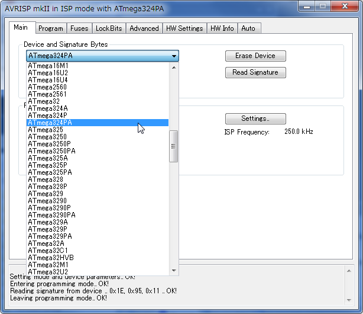Image resolution: width=363 pixels, height=314 pixels.
Task: Select ATmega329P in the list
Action: tap(98, 229)
